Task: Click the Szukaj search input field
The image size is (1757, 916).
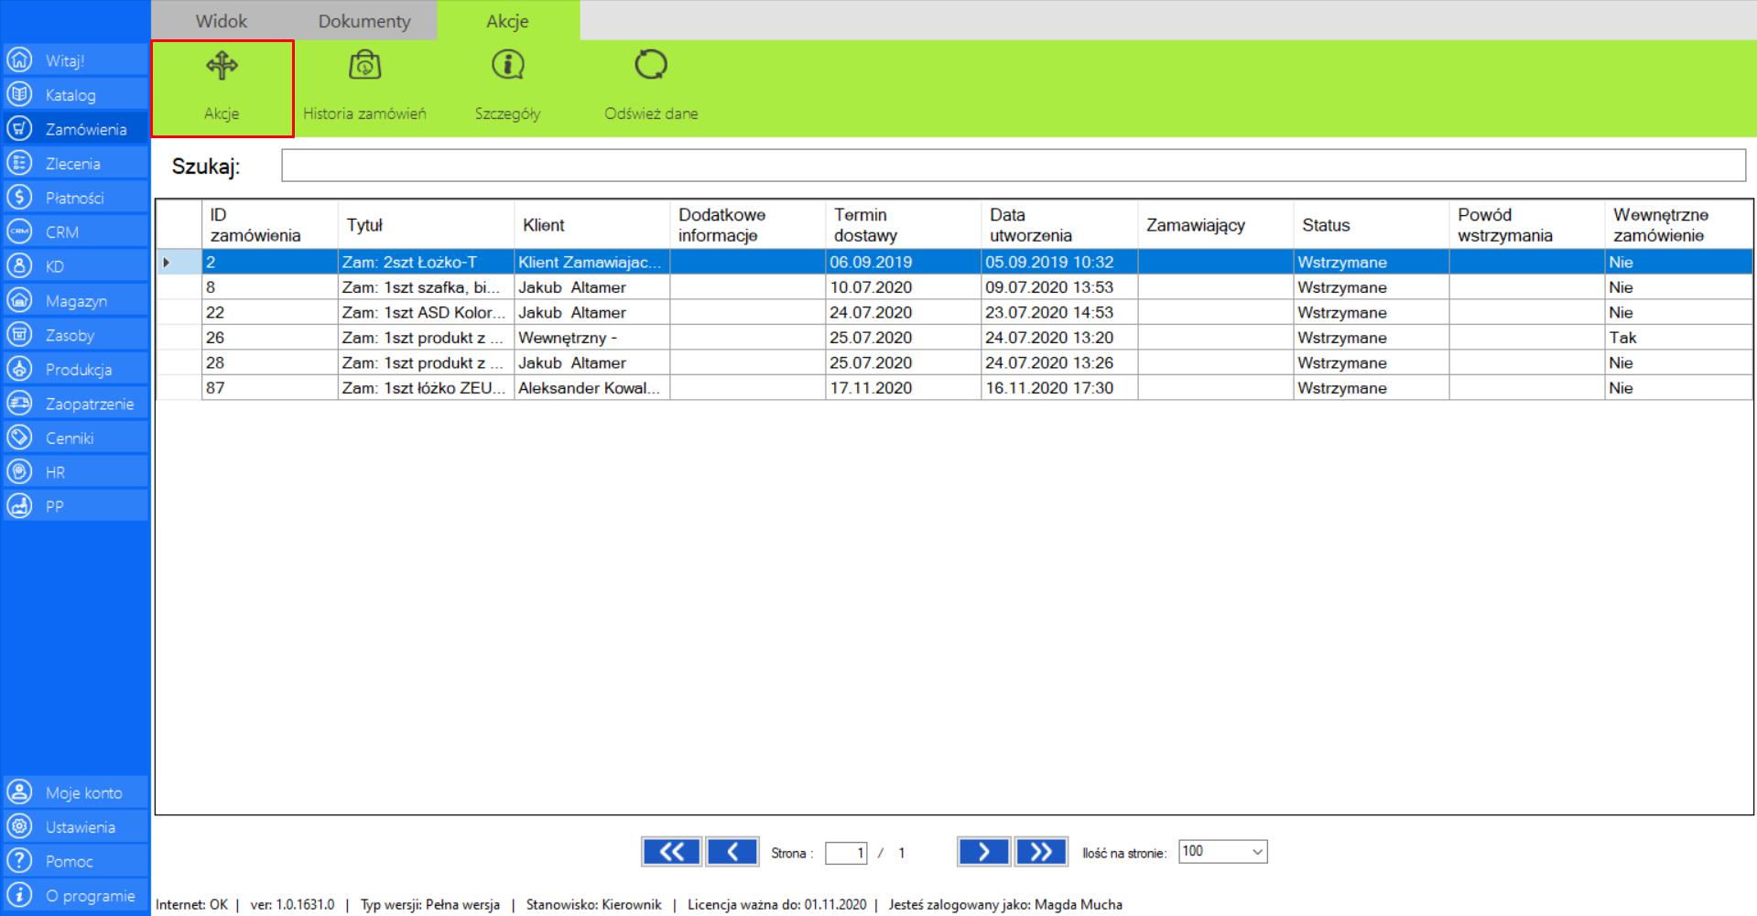Action: tap(1013, 166)
